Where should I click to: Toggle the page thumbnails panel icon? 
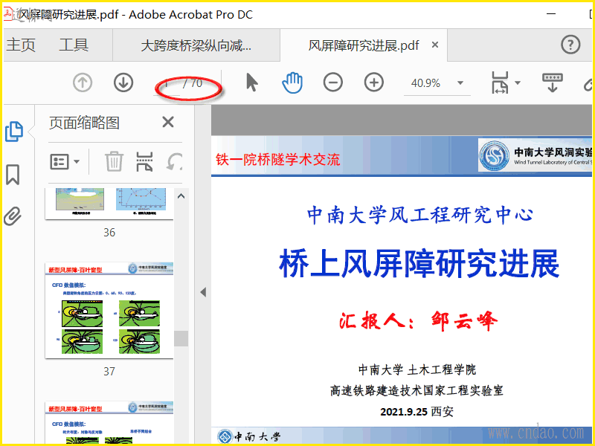point(14,132)
